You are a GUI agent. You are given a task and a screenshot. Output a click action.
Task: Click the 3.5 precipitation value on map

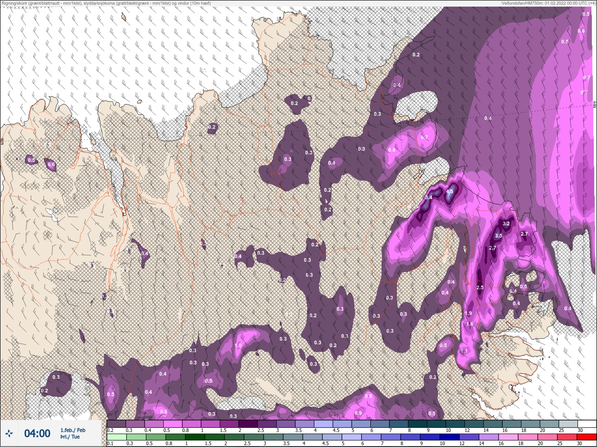(x=499, y=236)
